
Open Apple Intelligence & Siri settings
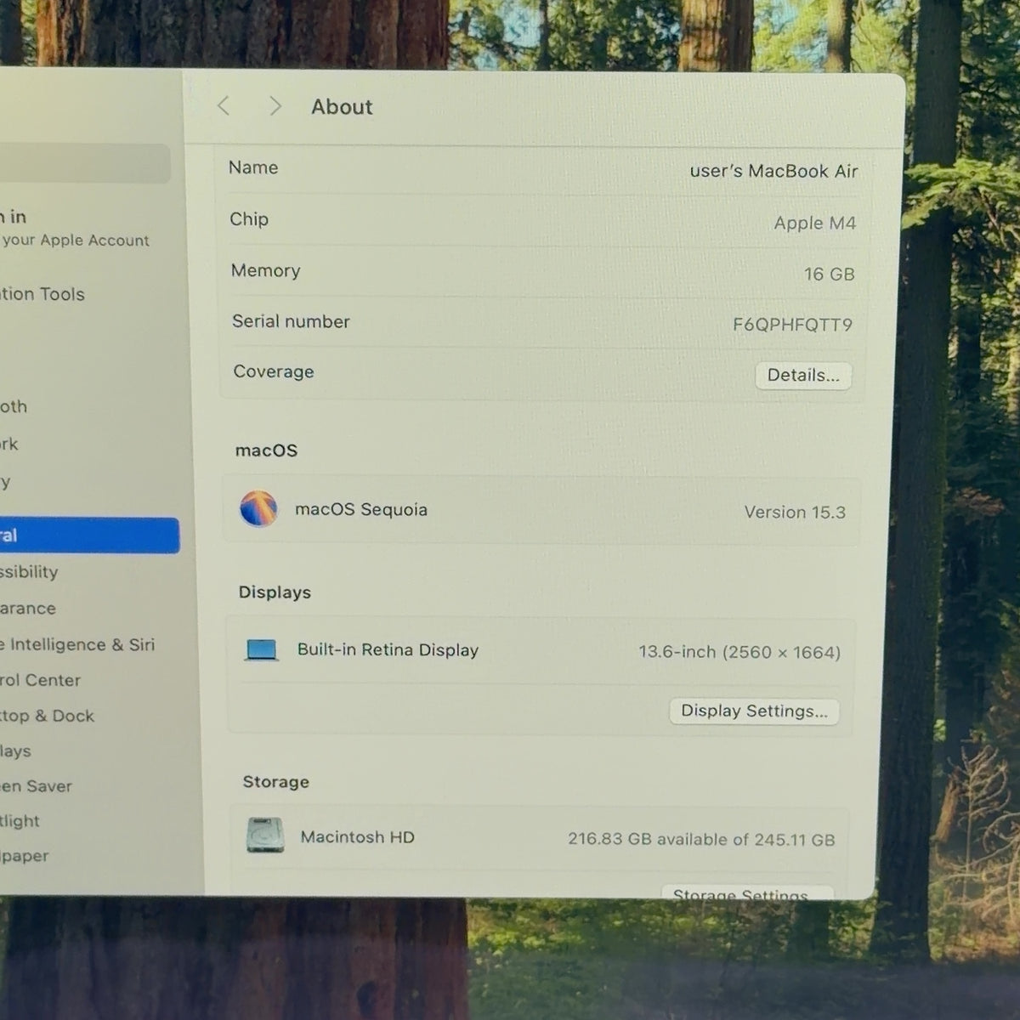point(77,644)
